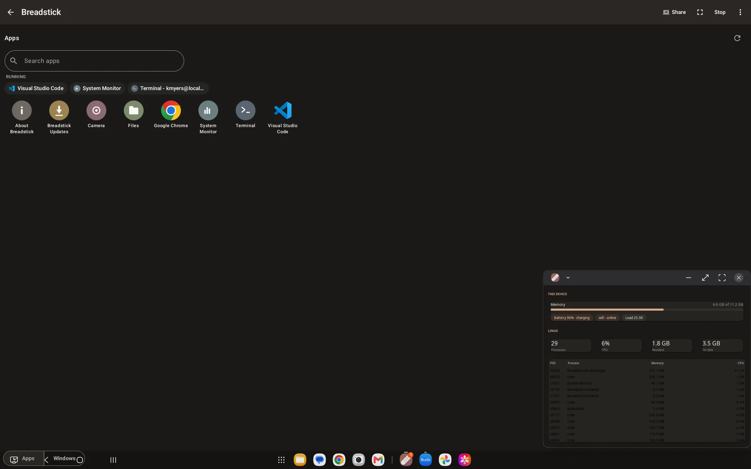This screenshot has width=751, height=469.
Task: Open the System Monitor app icon
Action: click(208, 118)
